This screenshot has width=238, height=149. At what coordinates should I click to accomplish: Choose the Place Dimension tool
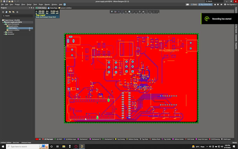tap(150, 12)
